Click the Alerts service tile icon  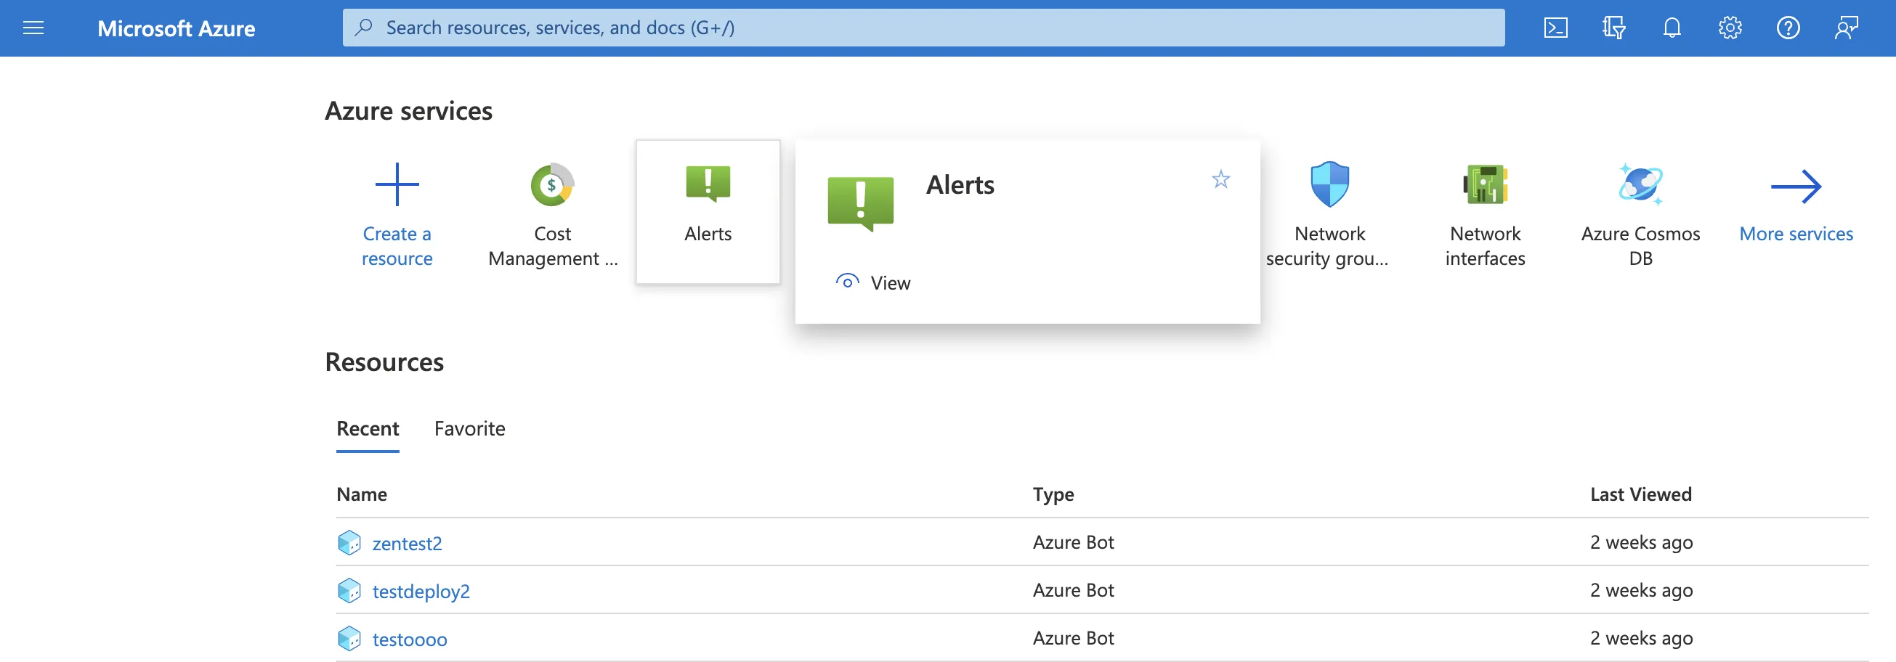pyautogui.click(x=708, y=183)
